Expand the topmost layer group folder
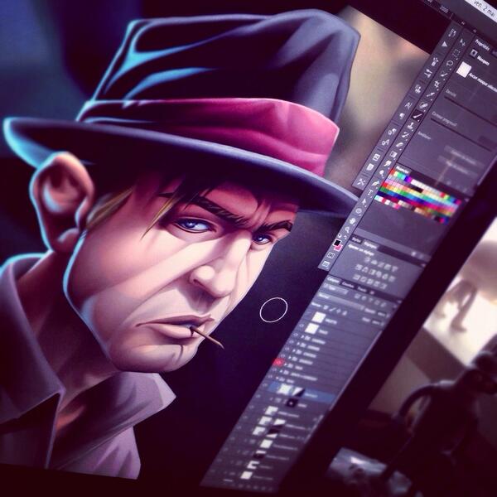497x497 pixels. click(302, 336)
